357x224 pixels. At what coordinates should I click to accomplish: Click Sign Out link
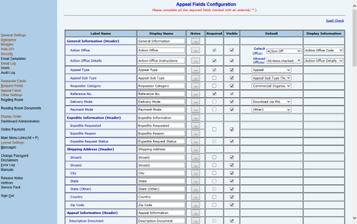coord(7,196)
